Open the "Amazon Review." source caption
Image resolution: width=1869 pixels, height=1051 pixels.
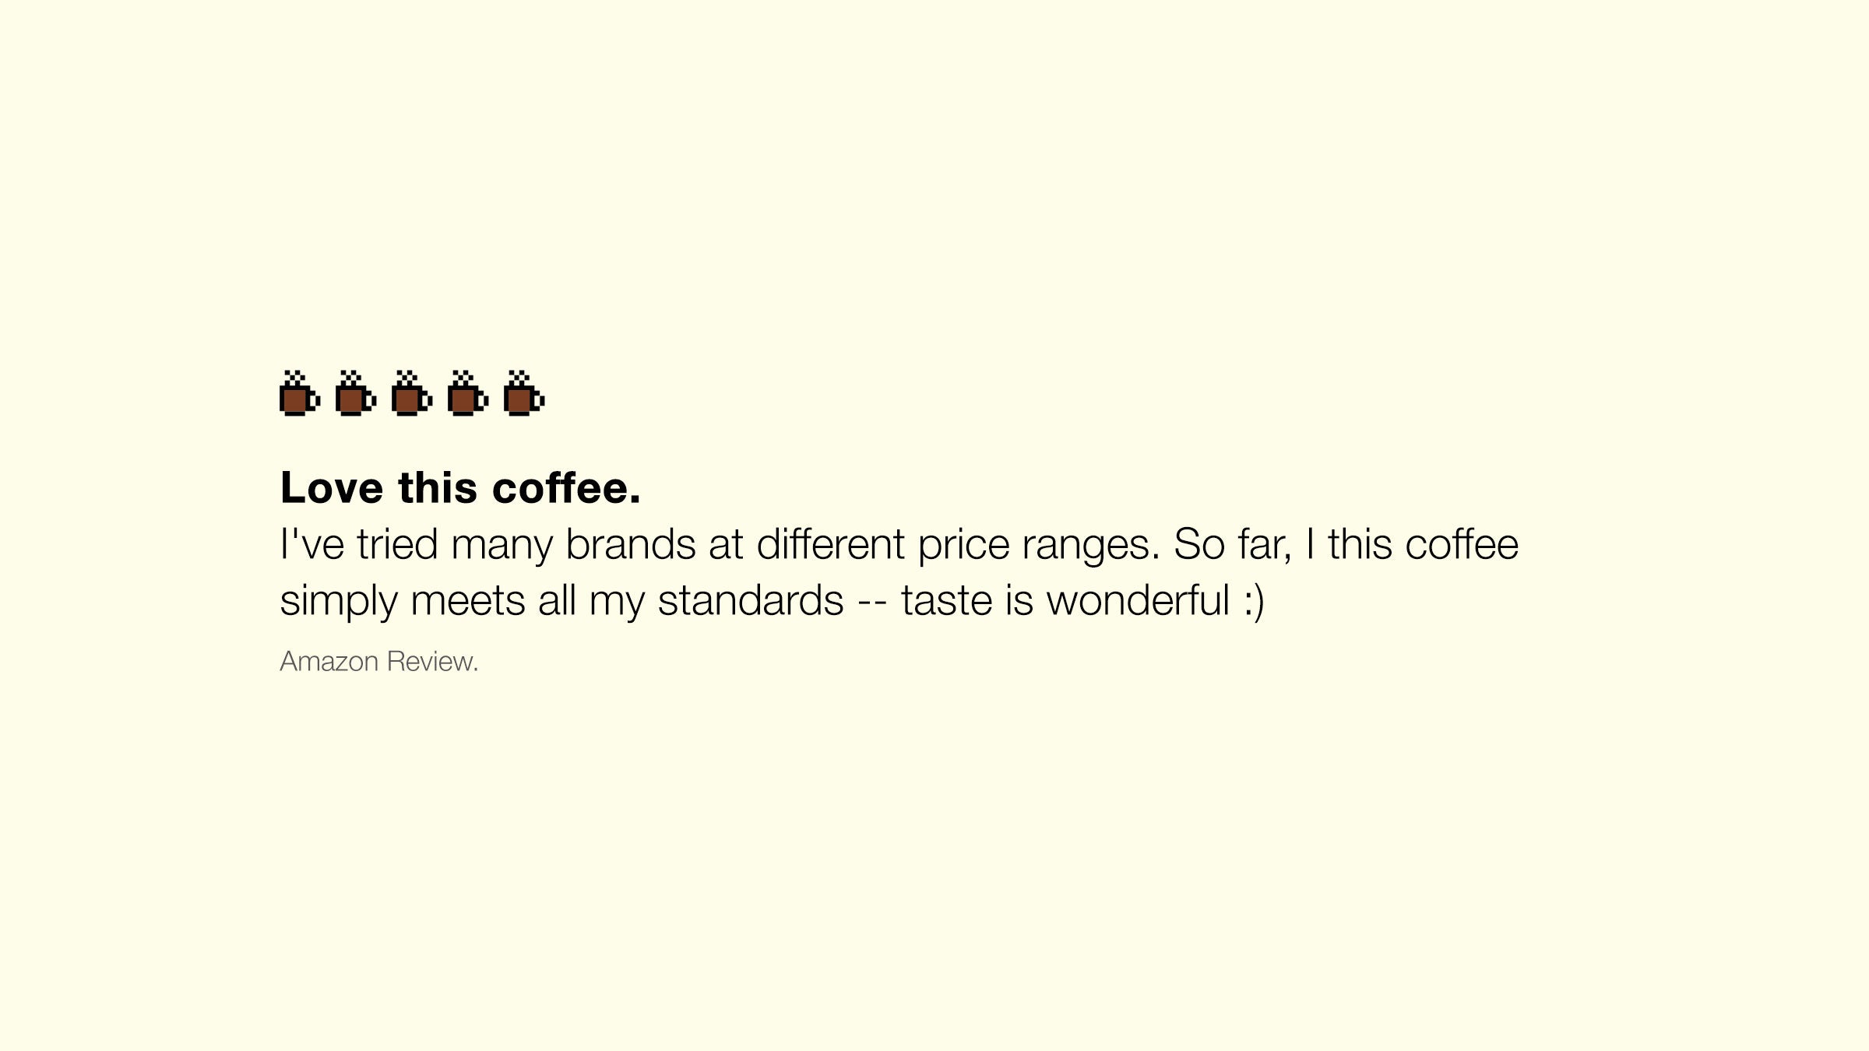pos(378,662)
